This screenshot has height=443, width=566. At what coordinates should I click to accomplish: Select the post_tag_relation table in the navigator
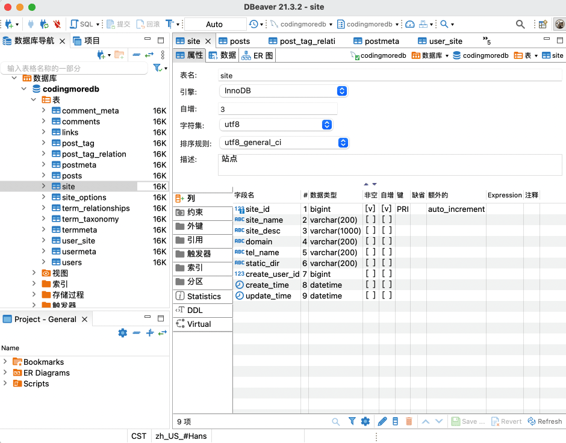point(94,154)
